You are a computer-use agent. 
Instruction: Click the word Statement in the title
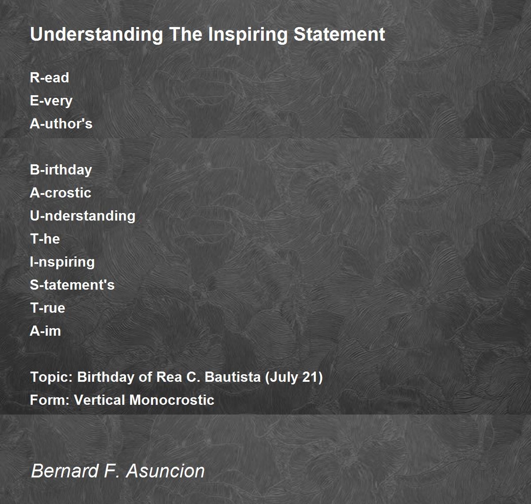click(x=339, y=35)
